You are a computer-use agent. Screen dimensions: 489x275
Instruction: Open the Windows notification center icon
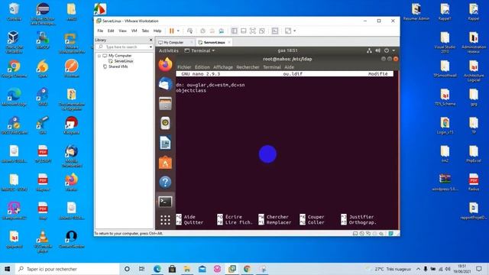pos(479,269)
